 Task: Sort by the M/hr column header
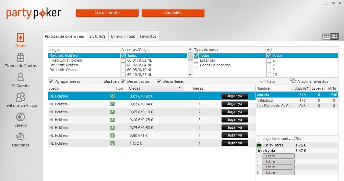331,88
